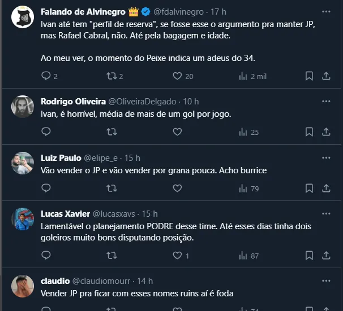Open more options on Rodrigo Oliveira's comment

(326, 102)
